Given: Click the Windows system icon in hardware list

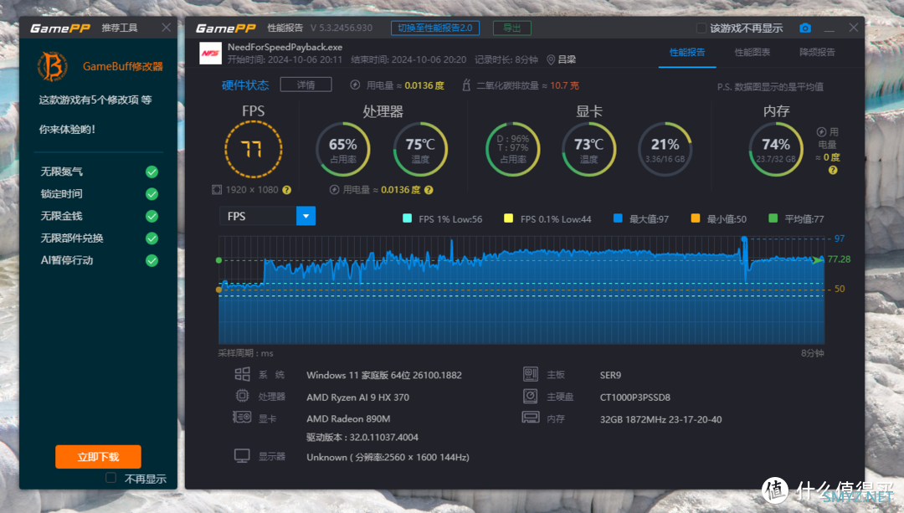Looking at the screenshot, I should (x=242, y=374).
